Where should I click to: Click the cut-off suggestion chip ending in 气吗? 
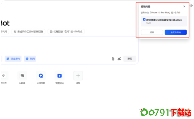[x=4, y=31]
